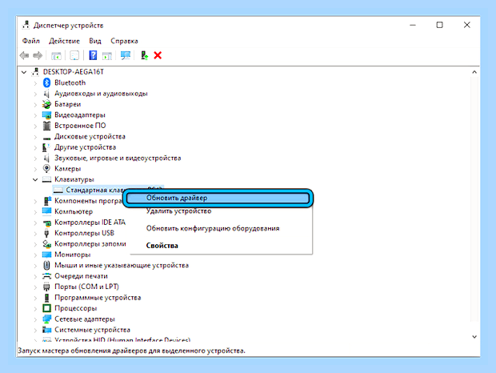The height and width of the screenshot is (373, 496).
Task: Expand the Звуковые, игровые и видеоустройства category
Action: pyautogui.click(x=35, y=158)
